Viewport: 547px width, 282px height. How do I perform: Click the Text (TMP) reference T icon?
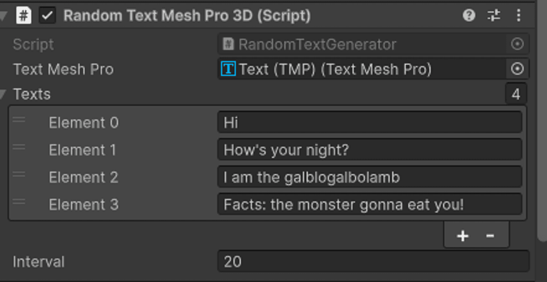[228, 69]
